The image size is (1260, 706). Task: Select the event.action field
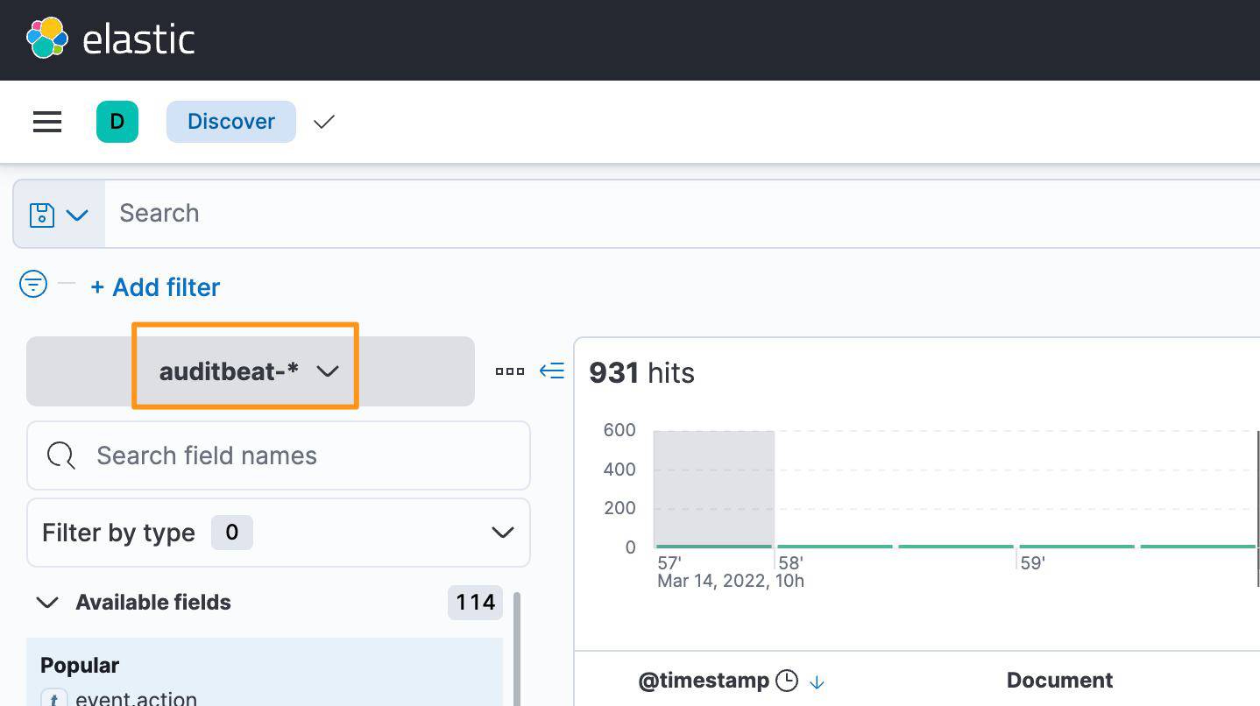(x=136, y=698)
